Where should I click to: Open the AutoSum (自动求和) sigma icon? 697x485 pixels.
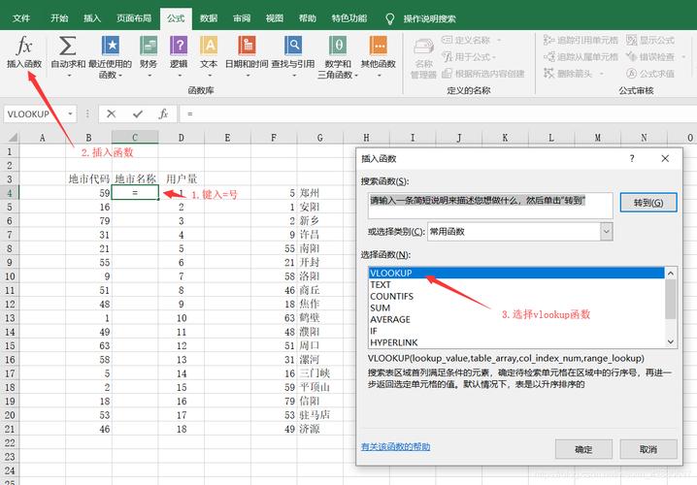[68, 46]
